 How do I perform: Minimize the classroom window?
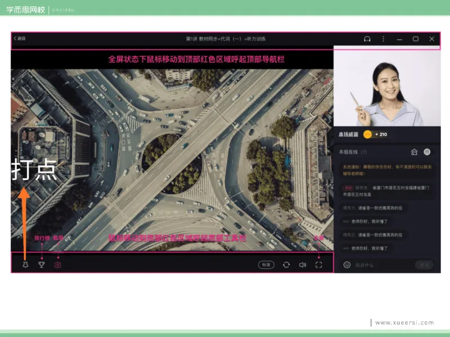pos(399,39)
